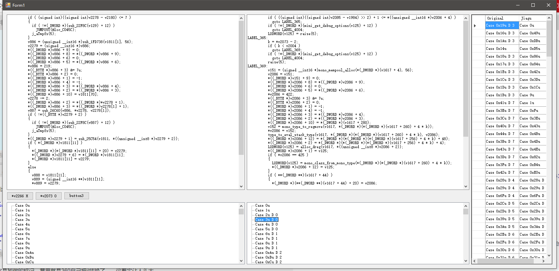The image size is (559, 271).
Task: Select the 'Case 0xE0u' Jiagu cell
Action: point(532,173)
